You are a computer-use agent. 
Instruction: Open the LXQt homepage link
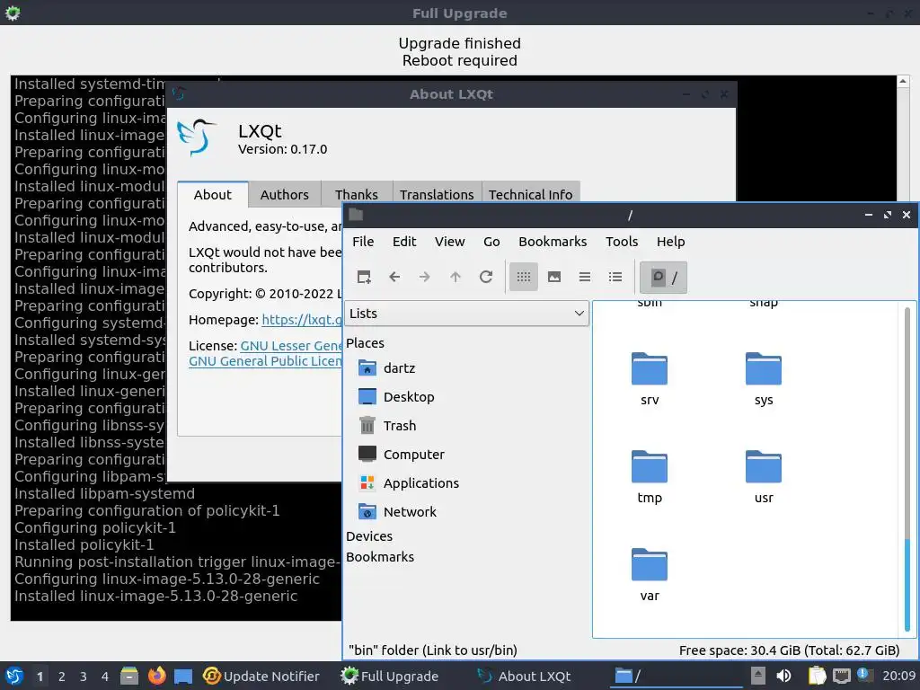point(302,320)
